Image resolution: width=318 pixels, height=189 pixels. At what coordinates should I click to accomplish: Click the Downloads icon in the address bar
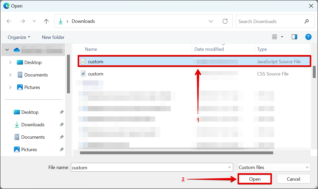tap(61, 21)
